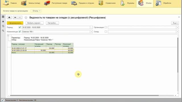Image resolution: width=182 pixels, height=102 pixels.
Task: Expand the Склад dropdown arrow
Action: (x=177, y=32)
